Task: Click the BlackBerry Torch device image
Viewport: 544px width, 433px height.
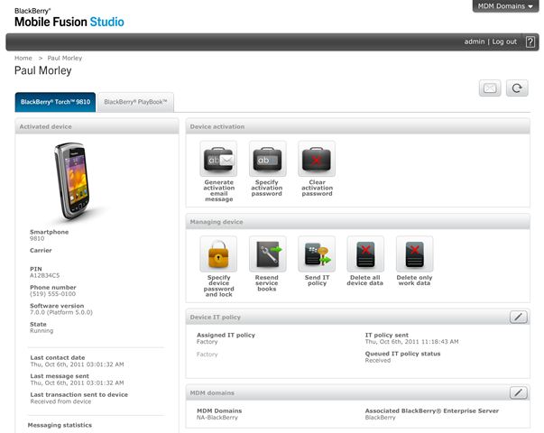Action: click(74, 181)
